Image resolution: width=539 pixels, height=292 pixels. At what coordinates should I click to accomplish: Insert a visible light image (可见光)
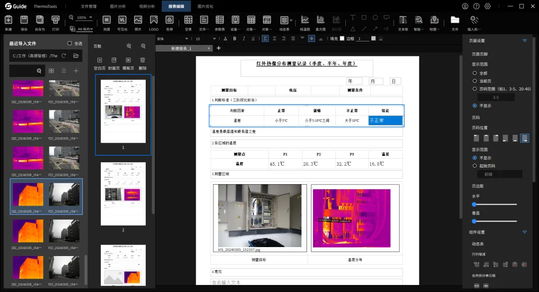122,23
